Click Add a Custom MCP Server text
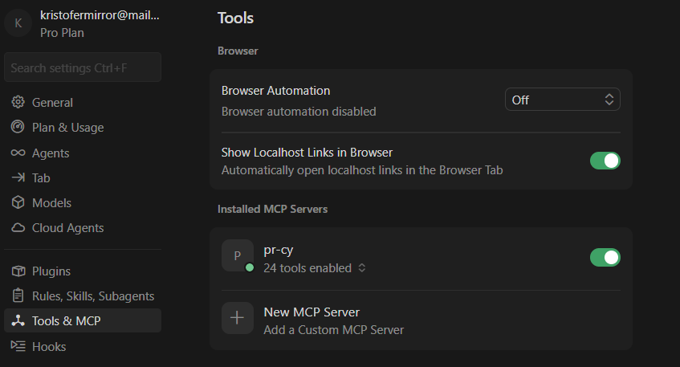 click(x=333, y=329)
